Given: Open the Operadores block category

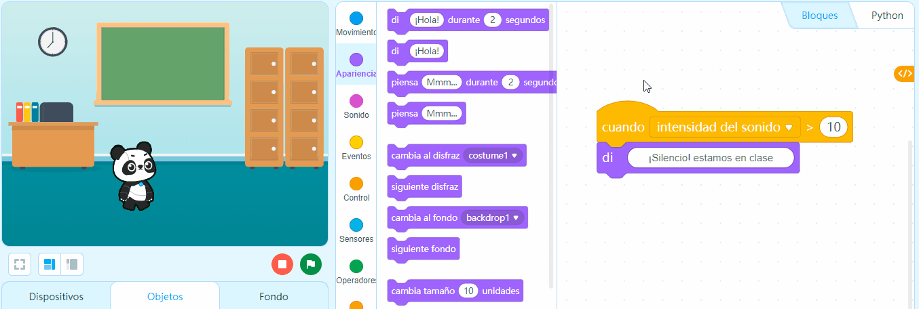Looking at the screenshot, I should click(356, 272).
